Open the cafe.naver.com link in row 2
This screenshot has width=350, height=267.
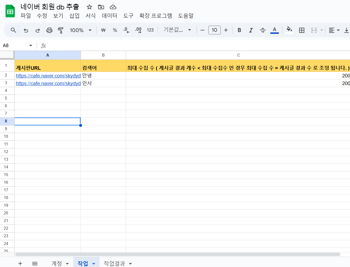pyautogui.click(x=48, y=76)
